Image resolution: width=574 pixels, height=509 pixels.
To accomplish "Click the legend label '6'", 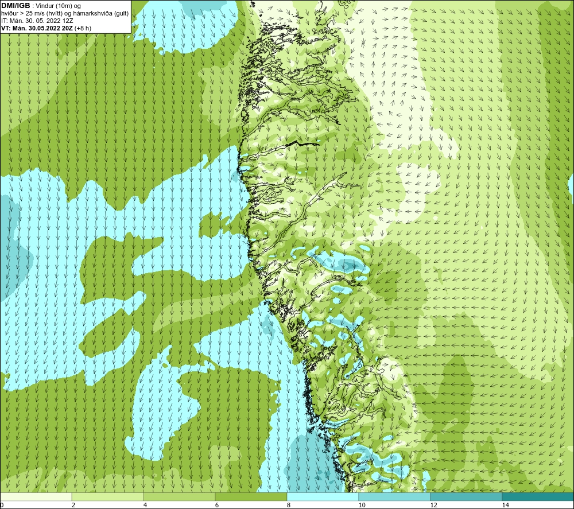I will coord(217,505).
